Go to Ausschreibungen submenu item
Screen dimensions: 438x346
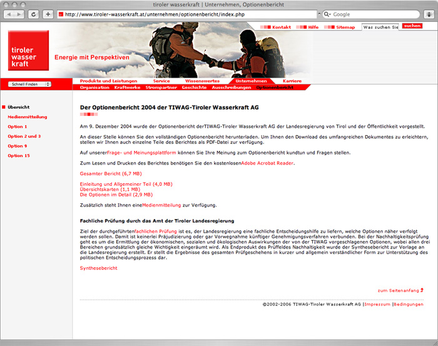click(x=232, y=88)
